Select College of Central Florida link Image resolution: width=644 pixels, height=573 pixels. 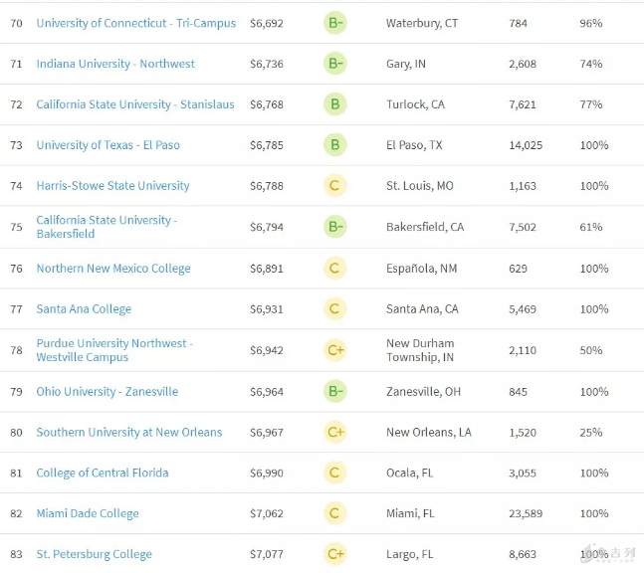pyautogui.click(x=103, y=474)
